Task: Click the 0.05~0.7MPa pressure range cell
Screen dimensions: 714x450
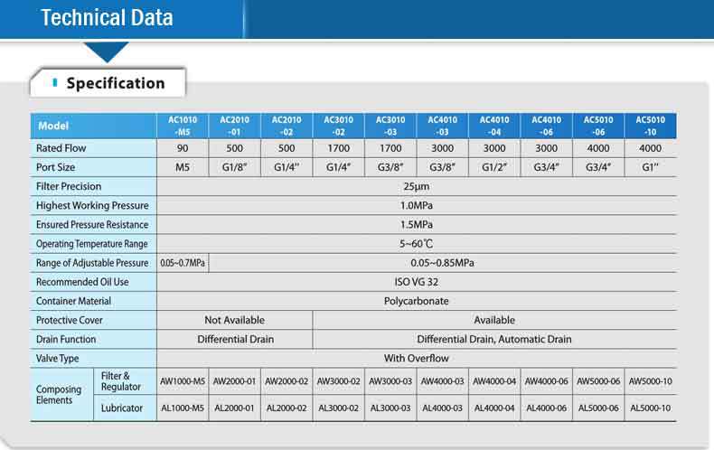Action: tap(182, 263)
